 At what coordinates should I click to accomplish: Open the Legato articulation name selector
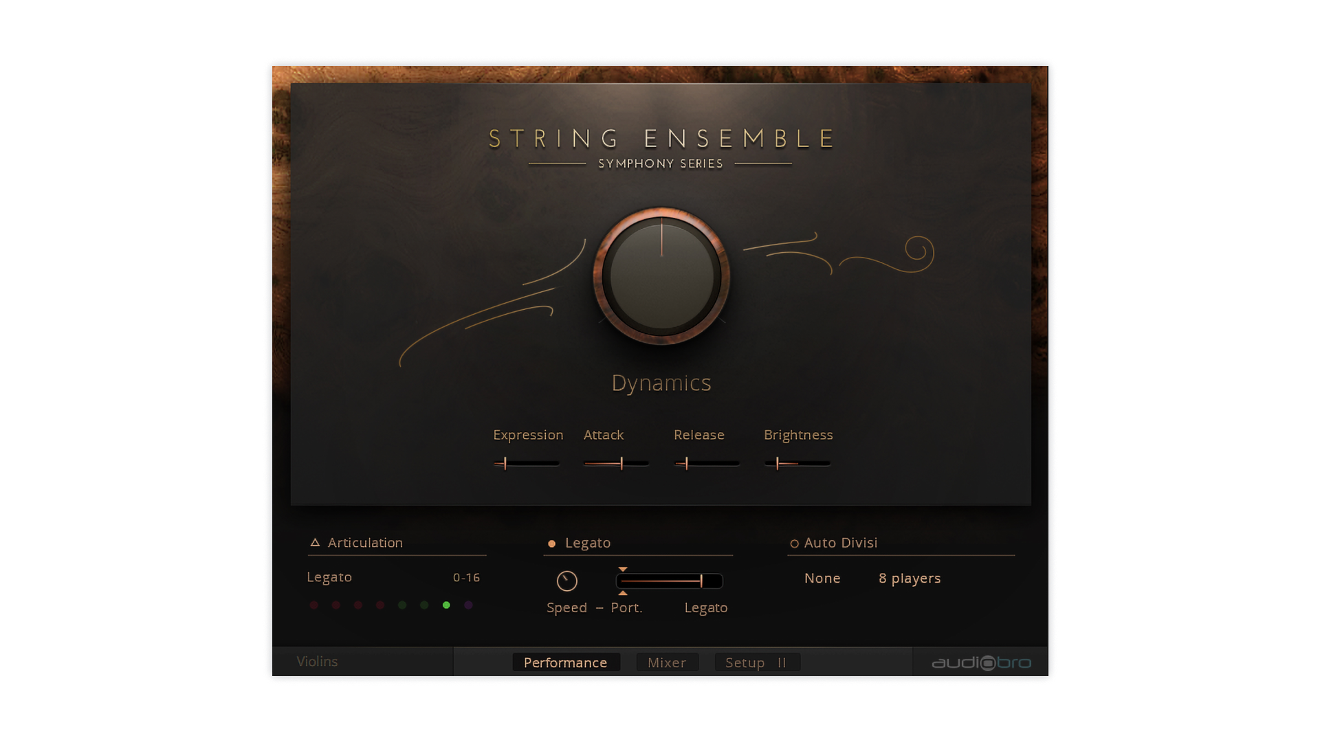tap(329, 577)
